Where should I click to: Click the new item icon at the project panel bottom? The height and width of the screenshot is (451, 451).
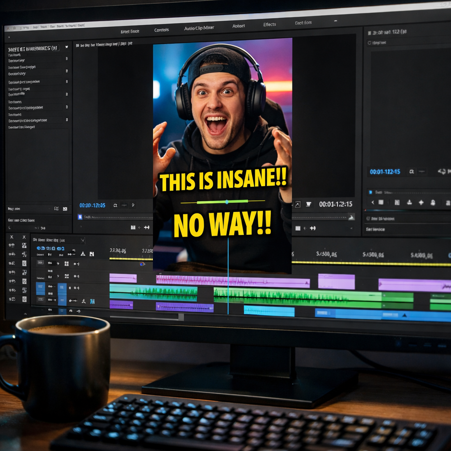click(56, 208)
